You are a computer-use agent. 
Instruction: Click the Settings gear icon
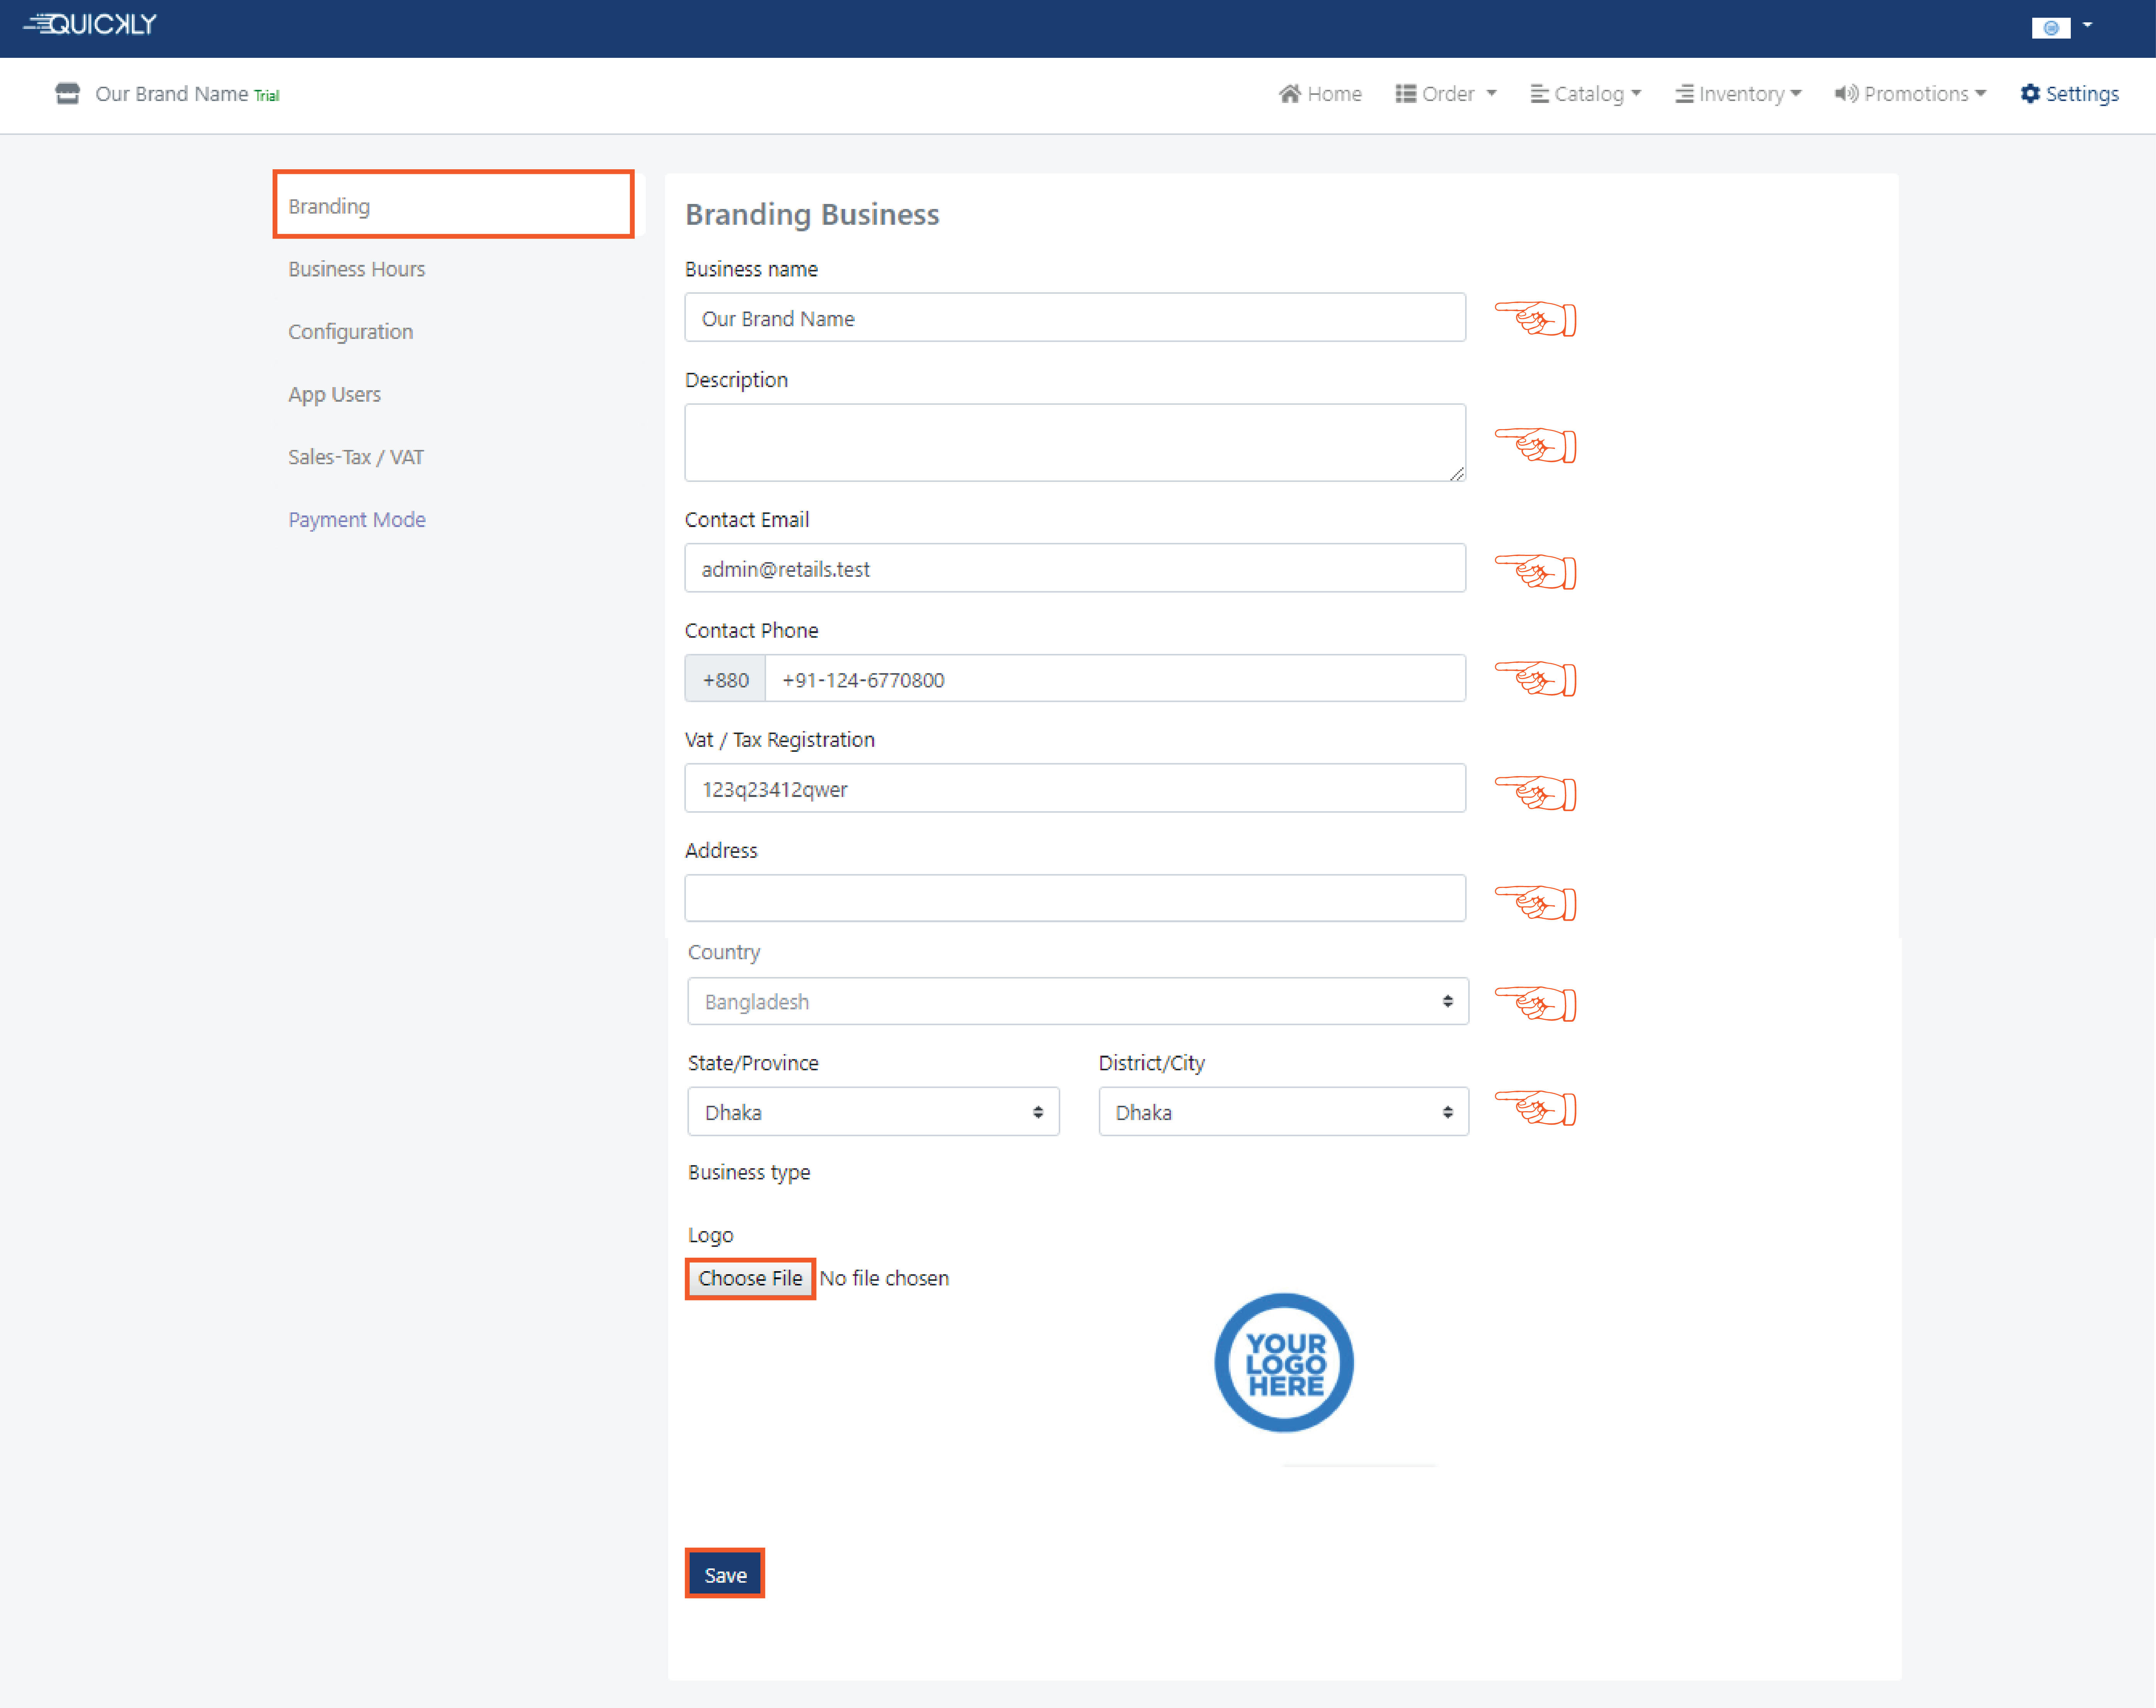(2030, 94)
